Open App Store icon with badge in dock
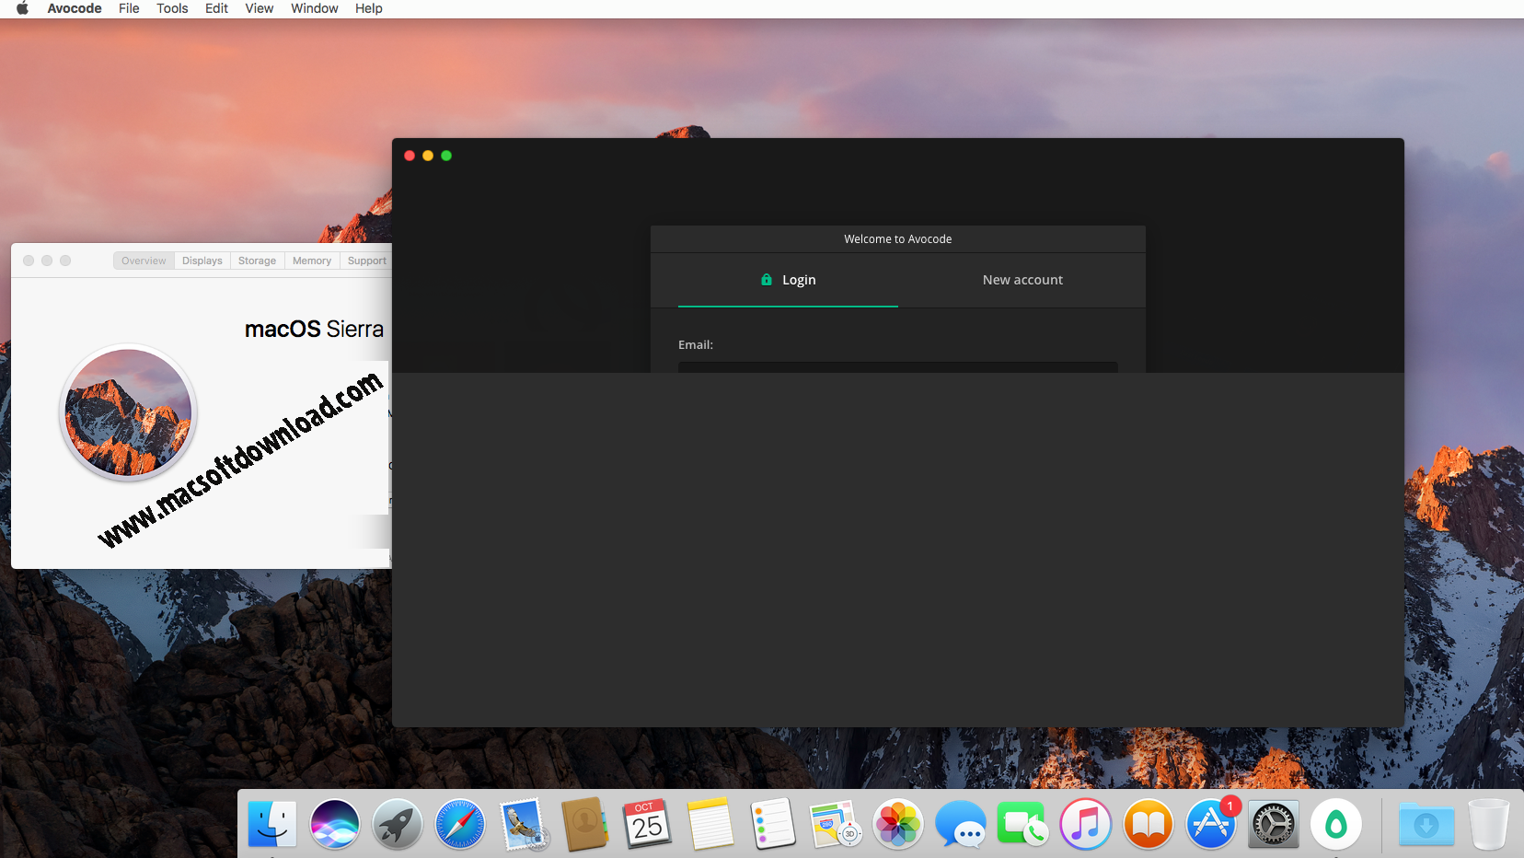This screenshot has height=858, width=1524. pos(1211,824)
